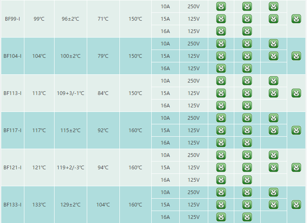
Task: Click the 250V cell in BF133-I row
Action: click(193, 192)
